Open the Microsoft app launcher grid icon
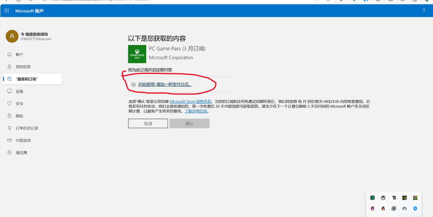The image size is (433, 217). coord(7,11)
